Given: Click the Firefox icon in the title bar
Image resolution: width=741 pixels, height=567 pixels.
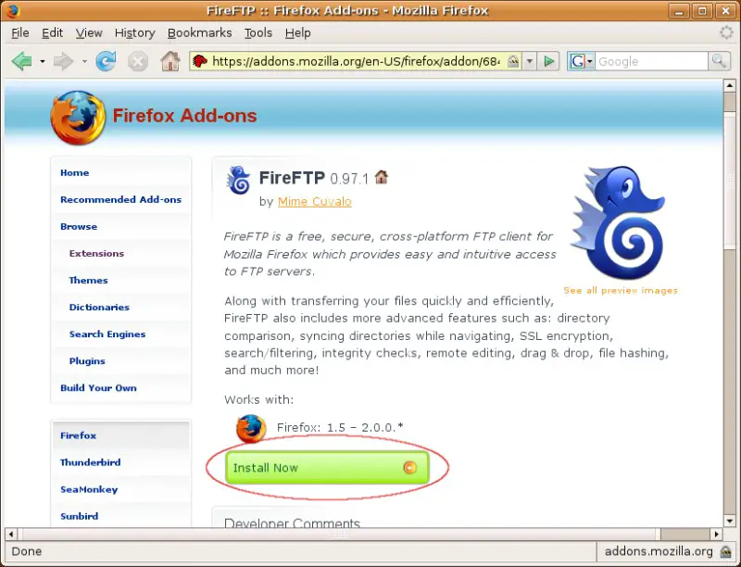Looking at the screenshot, I should [x=12, y=10].
